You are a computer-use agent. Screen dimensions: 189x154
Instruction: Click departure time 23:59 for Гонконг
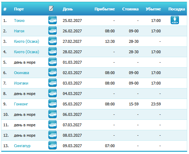pos(156,104)
